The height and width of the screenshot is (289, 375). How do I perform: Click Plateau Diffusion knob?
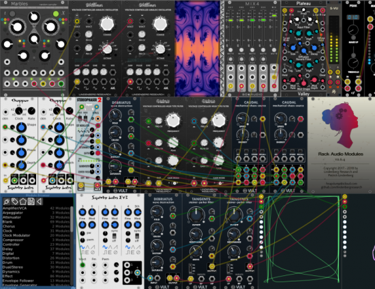tap(303, 51)
